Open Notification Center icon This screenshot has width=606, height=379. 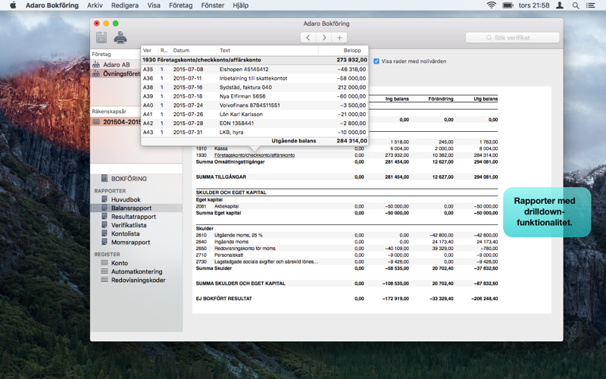tap(591, 5)
